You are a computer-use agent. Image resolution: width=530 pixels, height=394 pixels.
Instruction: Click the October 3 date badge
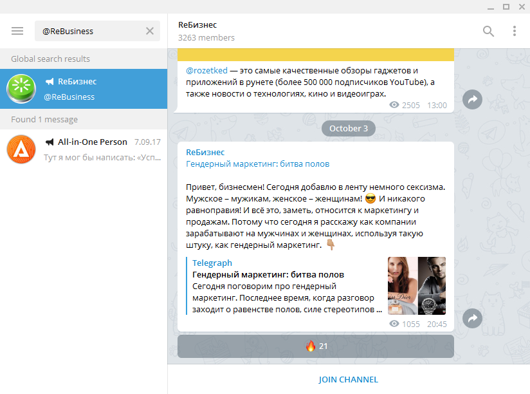pos(348,128)
